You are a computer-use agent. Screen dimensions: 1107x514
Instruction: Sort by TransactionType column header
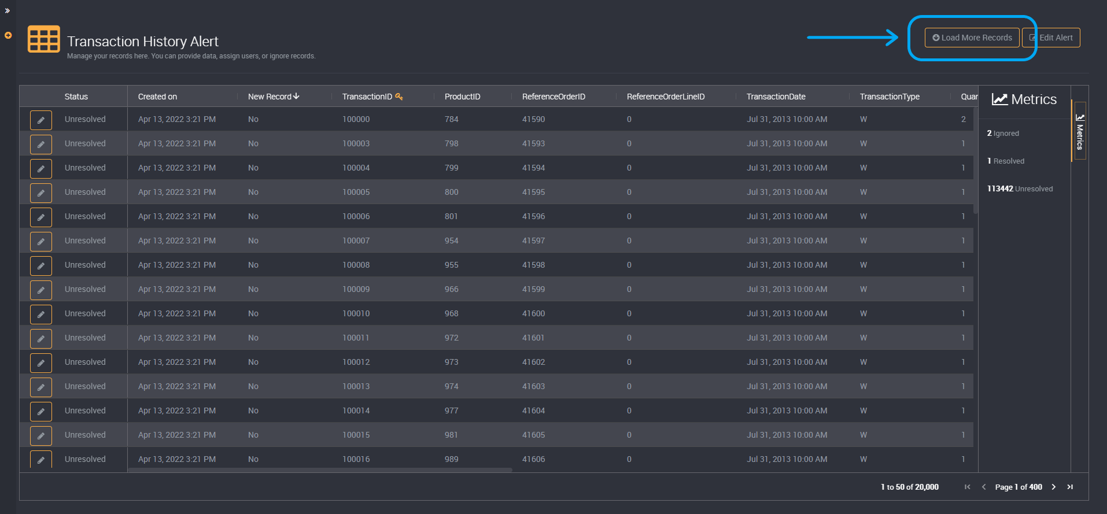point(890,97)
